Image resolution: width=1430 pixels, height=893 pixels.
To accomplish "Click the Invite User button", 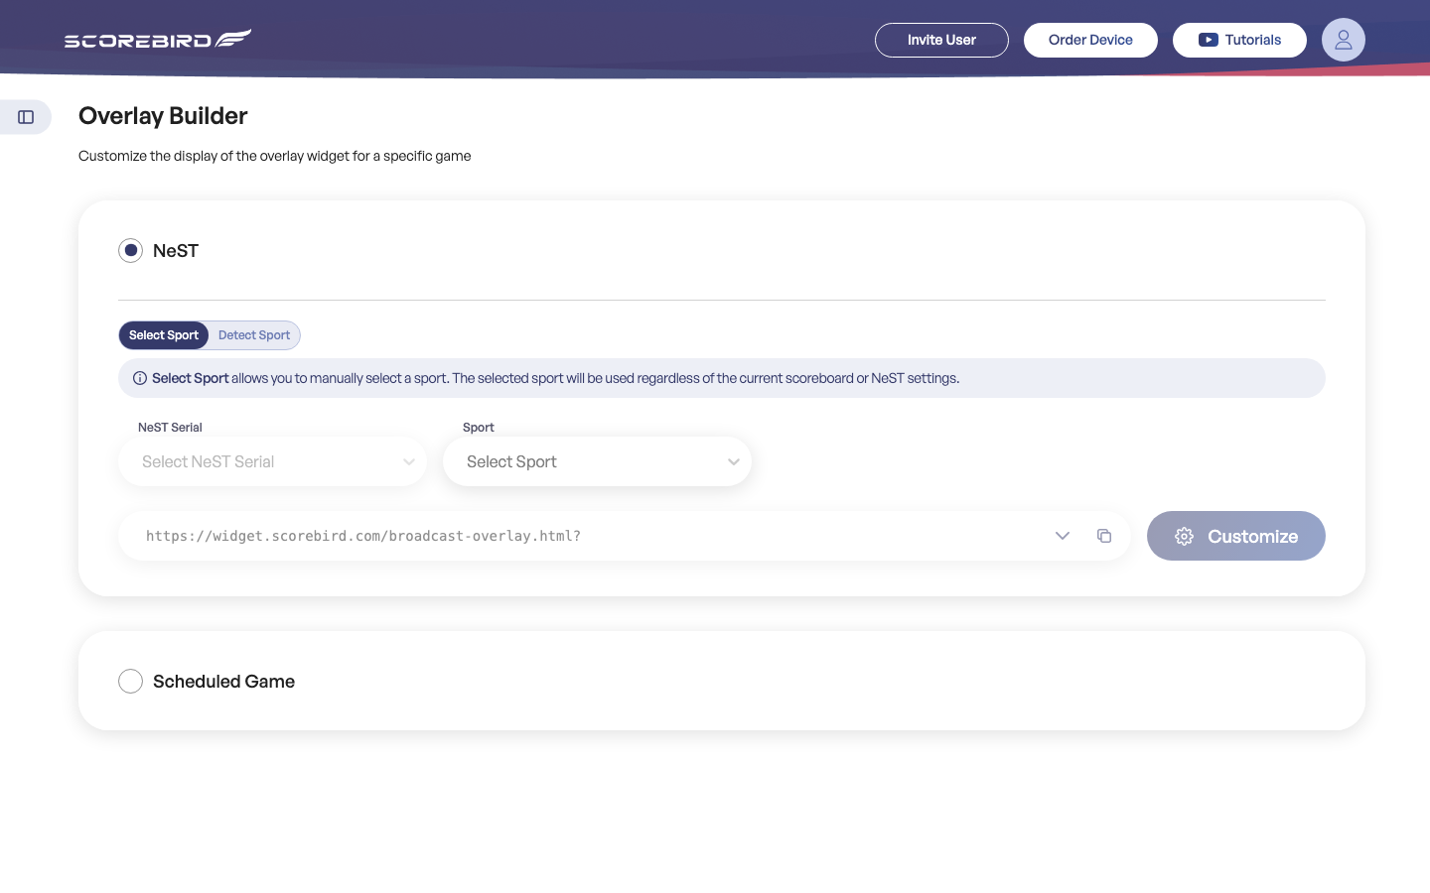I will click(x=941, y=40).
